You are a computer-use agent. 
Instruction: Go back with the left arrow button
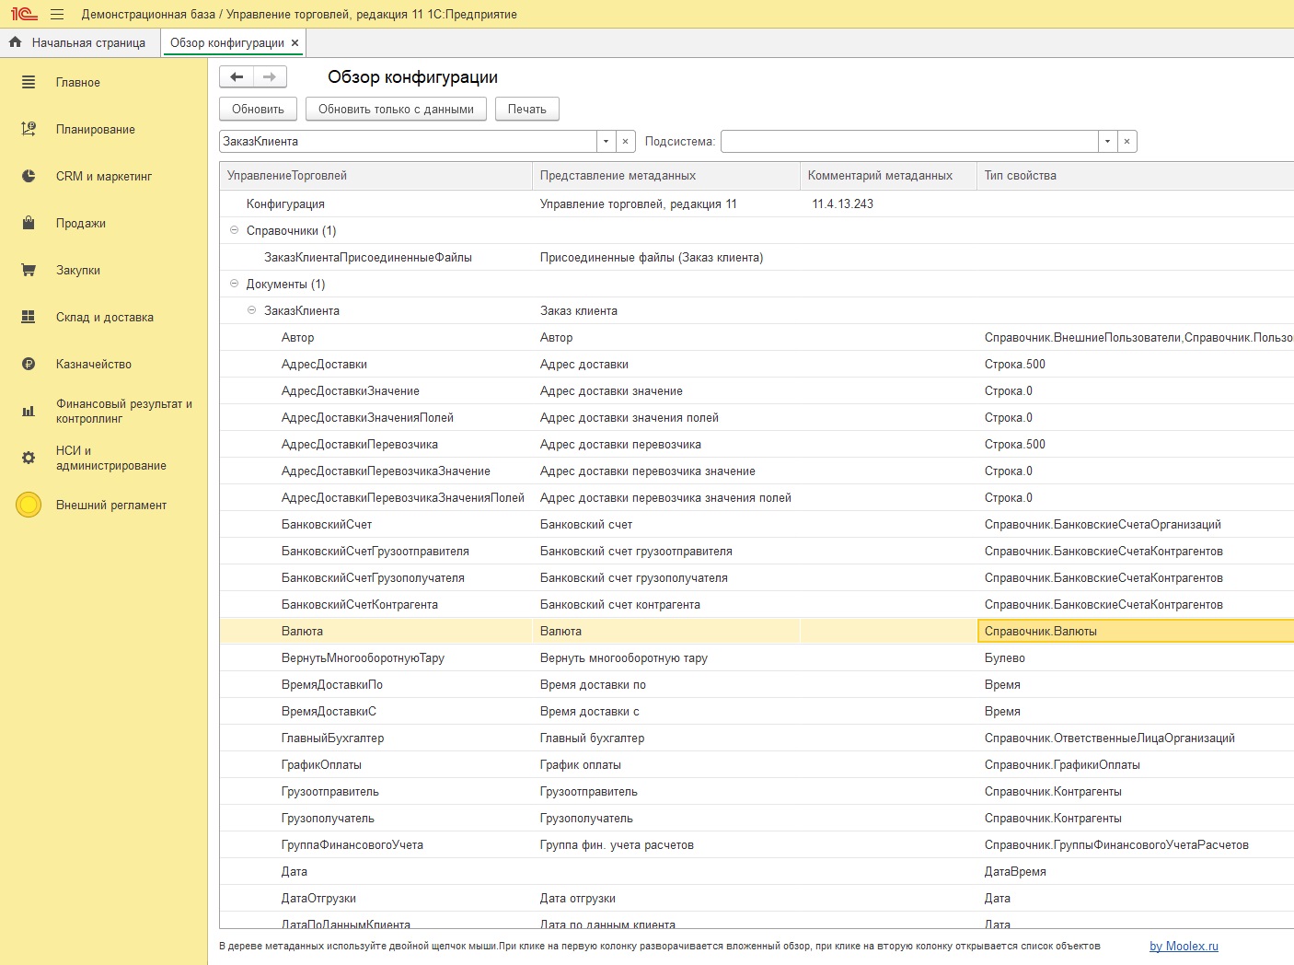pyautogui.click(x=237, y=77)
